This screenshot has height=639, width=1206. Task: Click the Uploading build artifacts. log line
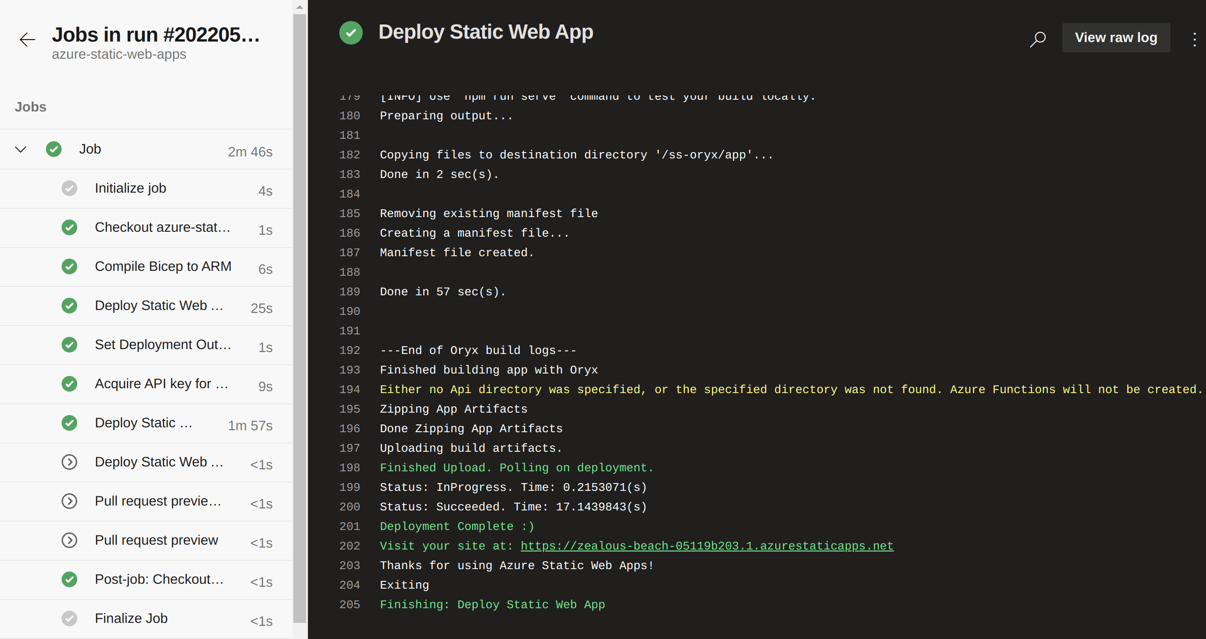(471, 448)
